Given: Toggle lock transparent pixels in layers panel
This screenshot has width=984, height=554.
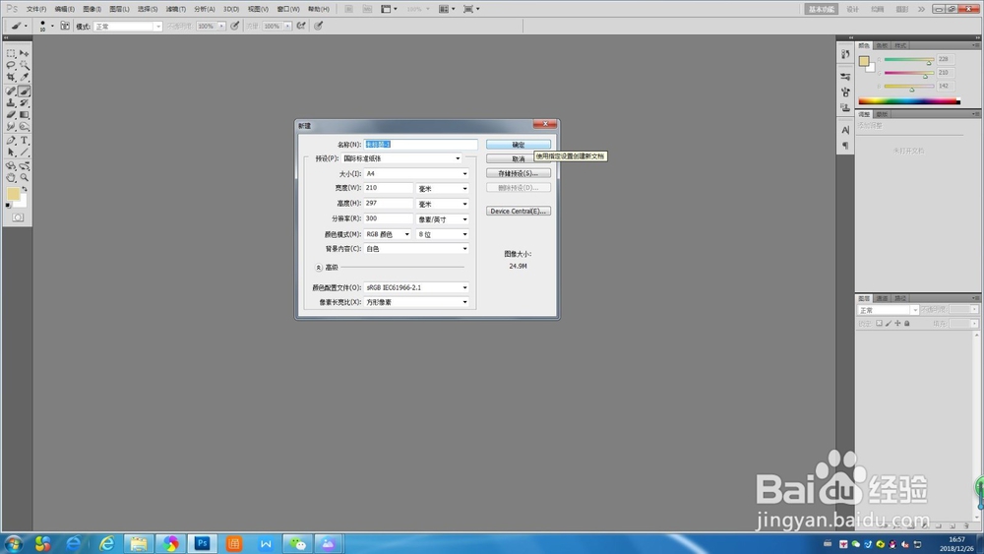Looking at the screenshot, I should (x=879, y=323).
